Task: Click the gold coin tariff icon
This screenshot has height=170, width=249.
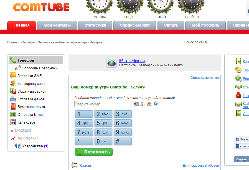Action: click(x=238, y=70)
